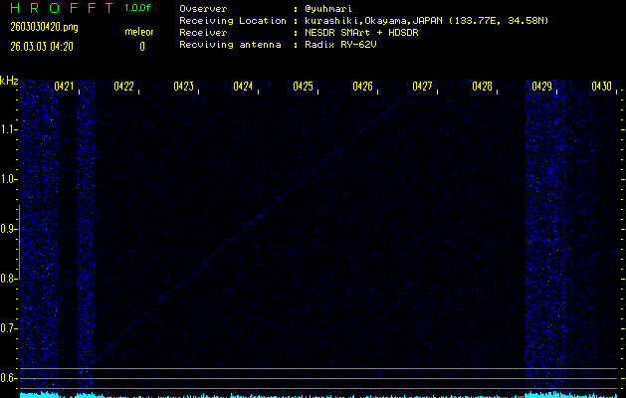Click the 0427 time marker

click(422, 87)
